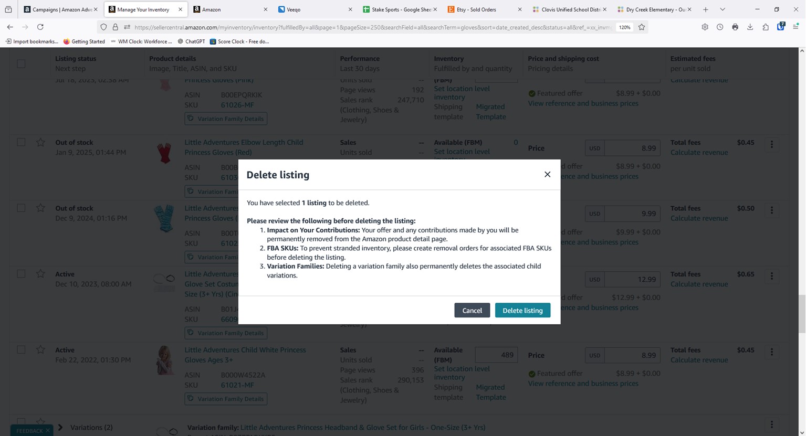Screen dimensions: 806x436
Task: Open extensions puzzle icon
Action: point(766,27)
